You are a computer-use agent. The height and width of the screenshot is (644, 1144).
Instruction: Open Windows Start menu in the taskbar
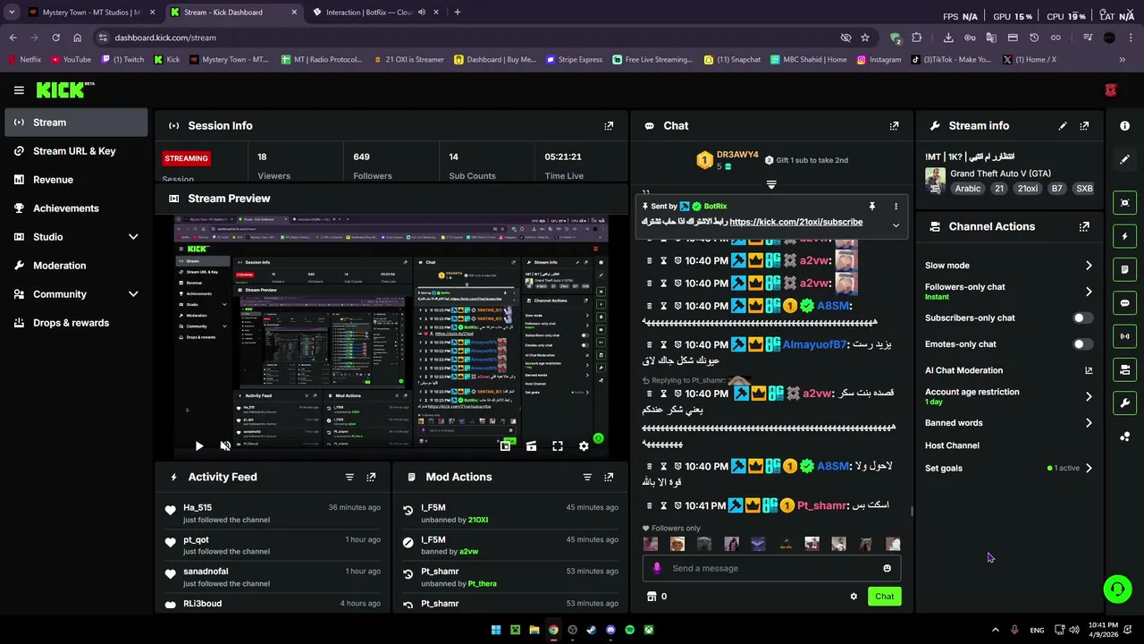[x=496, y=630]
